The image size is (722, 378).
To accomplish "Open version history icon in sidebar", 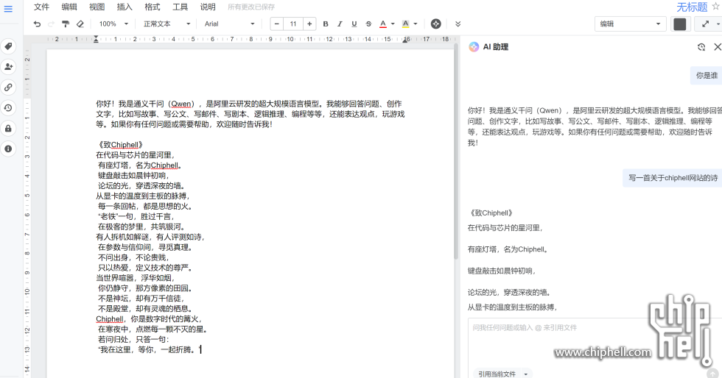I will pos(8,108).
